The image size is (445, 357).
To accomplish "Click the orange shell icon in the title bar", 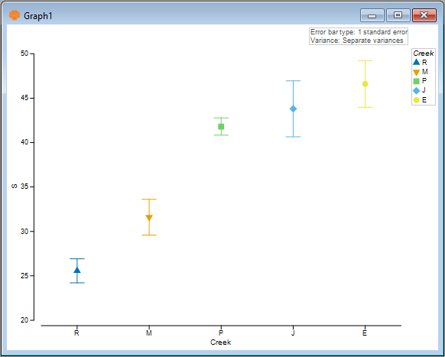I will [15, 15].
